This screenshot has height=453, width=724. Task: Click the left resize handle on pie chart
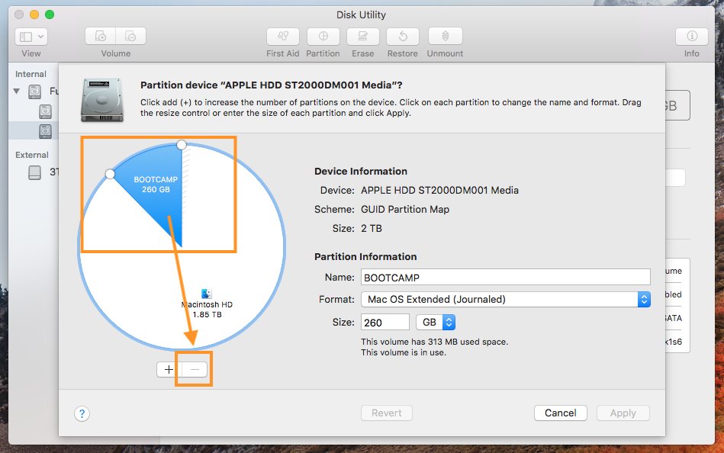[x=110, y=174]
